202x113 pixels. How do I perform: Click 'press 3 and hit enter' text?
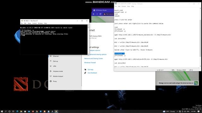pos(123,20)
